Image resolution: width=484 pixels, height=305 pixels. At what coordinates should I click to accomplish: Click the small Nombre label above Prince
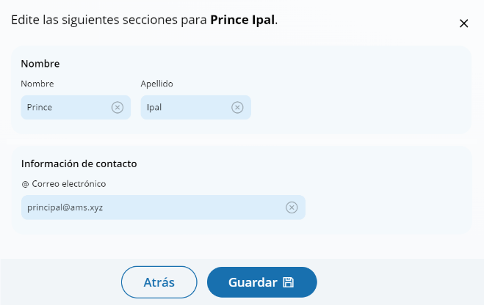click(x=37, y=84)
